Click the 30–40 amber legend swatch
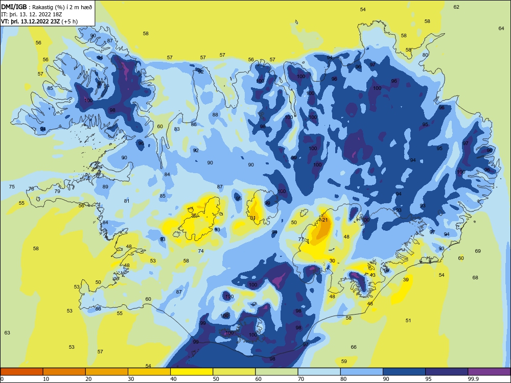 click(x=149, y=372)
